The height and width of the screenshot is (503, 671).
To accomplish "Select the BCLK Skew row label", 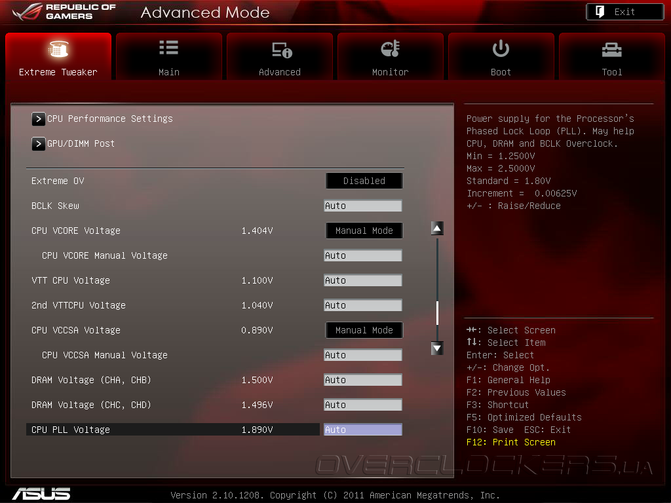I will pos(55,206).
